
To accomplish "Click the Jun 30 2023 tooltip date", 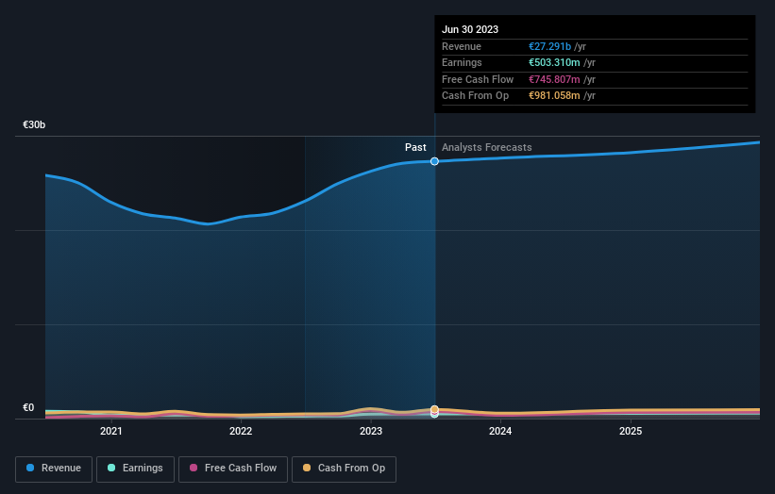I will coord(470,29).
